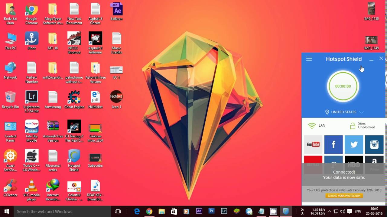Screen dimensions: 387x217
Task: Open the Twitter tile in Hotspot Shield
Action: [x=354, y=144]
